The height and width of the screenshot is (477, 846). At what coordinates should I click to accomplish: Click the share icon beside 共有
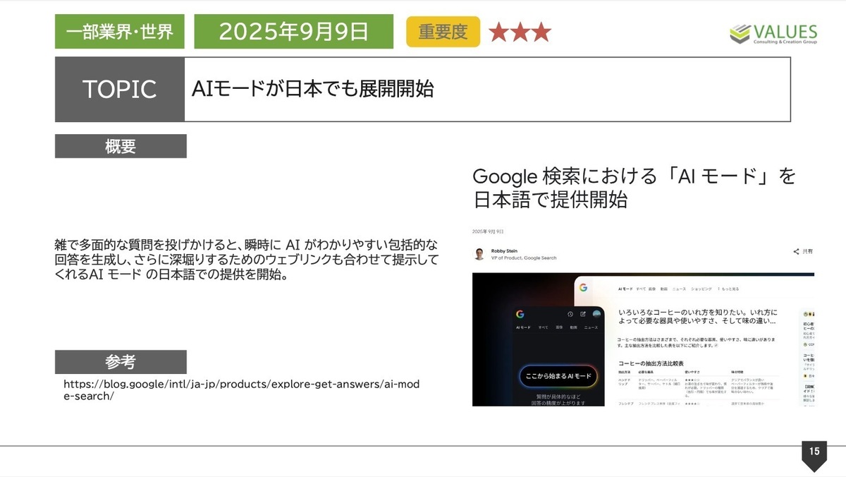pyautogui.click(x=796, y=251)
